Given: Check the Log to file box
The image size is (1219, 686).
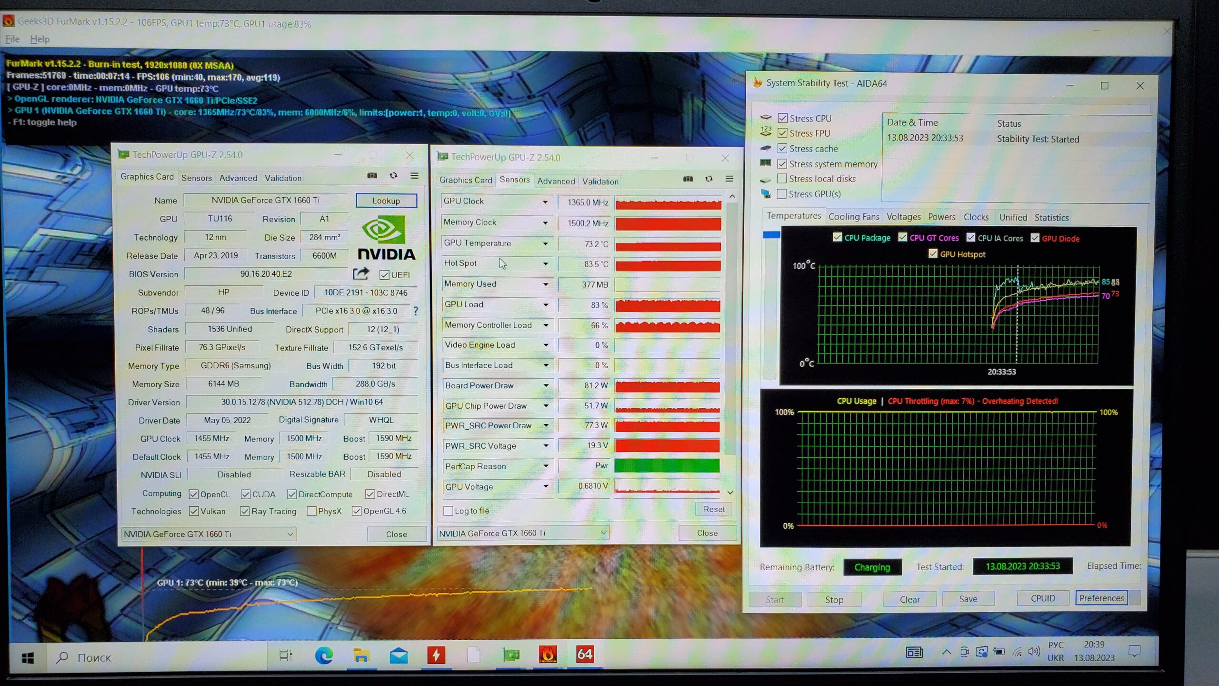Looking at the screenshot, I should pyautogui.click(x=448, y=511).
